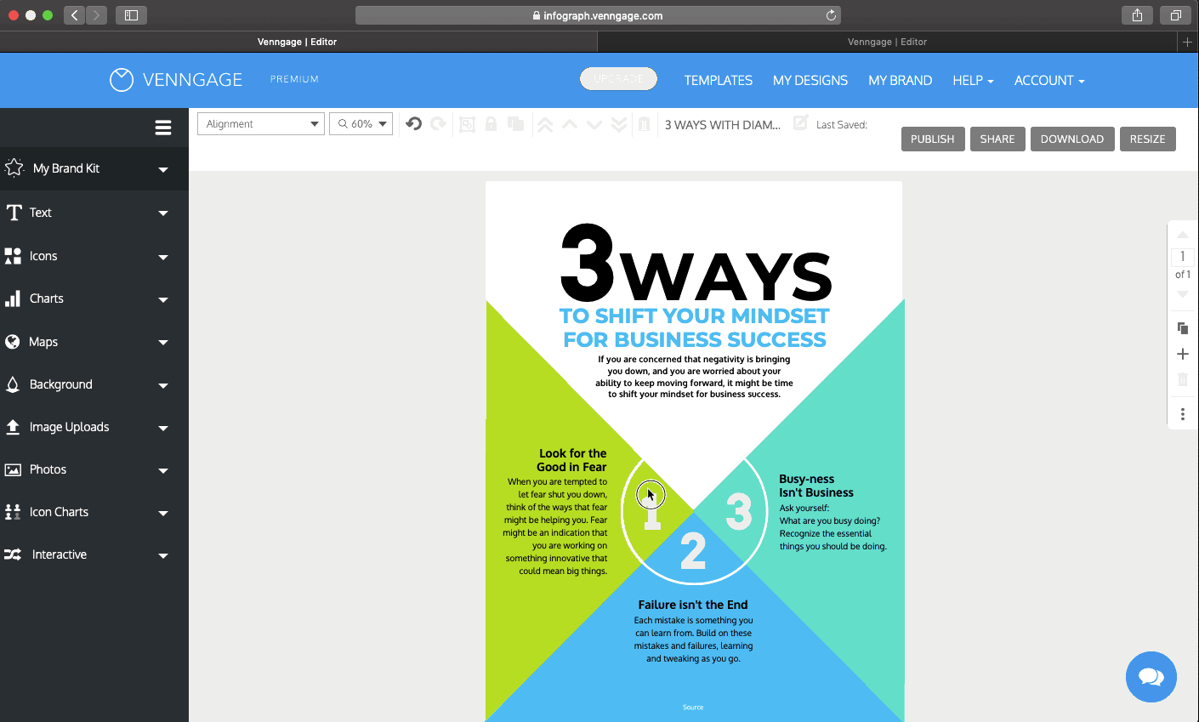This screenshot has height=722, width=1199.
Task: Open the Alignment dropdown
Action: coord(261,124)
